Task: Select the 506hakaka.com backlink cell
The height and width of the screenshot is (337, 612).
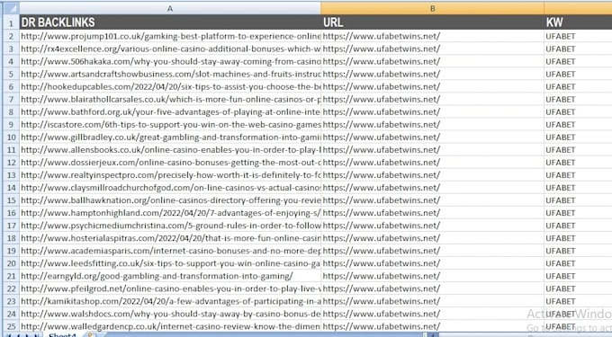Action: pos(170,61)
